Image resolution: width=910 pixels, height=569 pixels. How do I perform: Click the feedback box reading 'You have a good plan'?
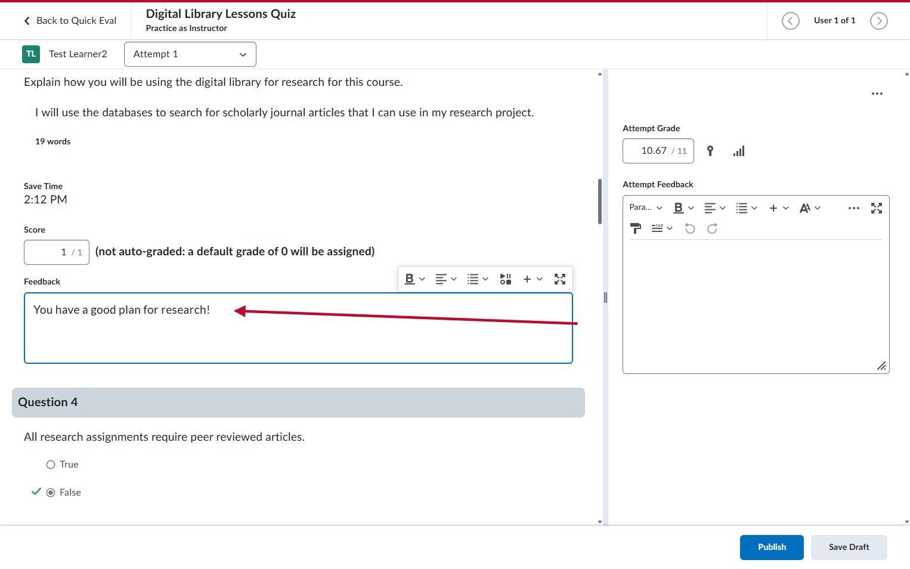298,328
